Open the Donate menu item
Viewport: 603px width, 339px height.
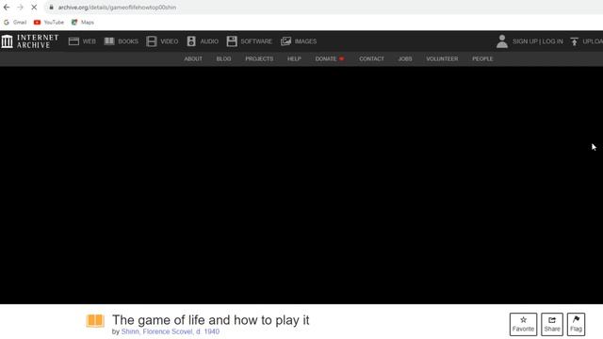[x=329, y=58]
